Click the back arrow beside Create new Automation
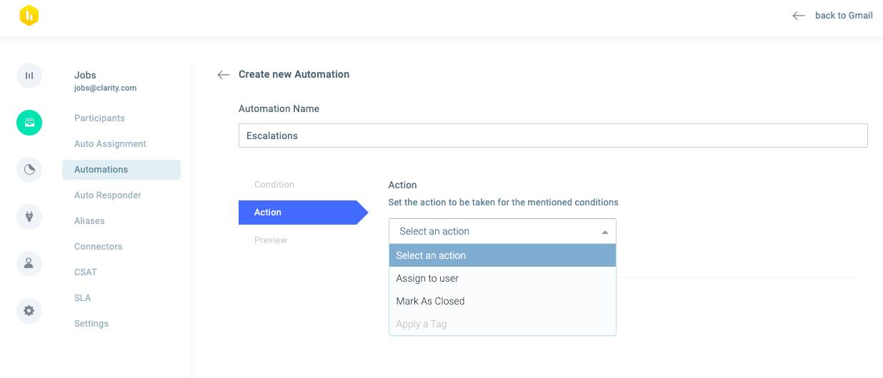 pyautogui.click(x=224, y=74)
